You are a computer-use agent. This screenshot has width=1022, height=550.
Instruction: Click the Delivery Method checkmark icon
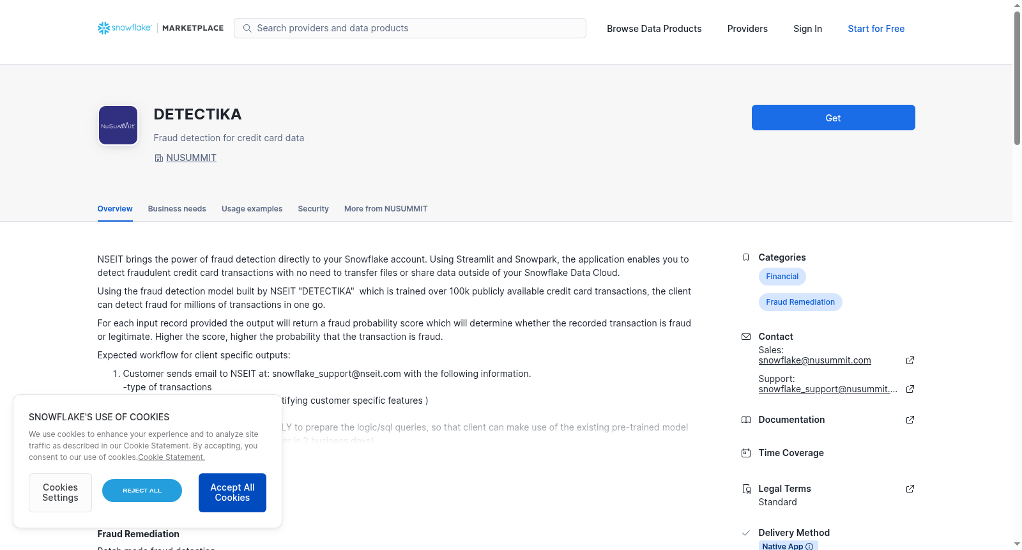tap(746, 533)
